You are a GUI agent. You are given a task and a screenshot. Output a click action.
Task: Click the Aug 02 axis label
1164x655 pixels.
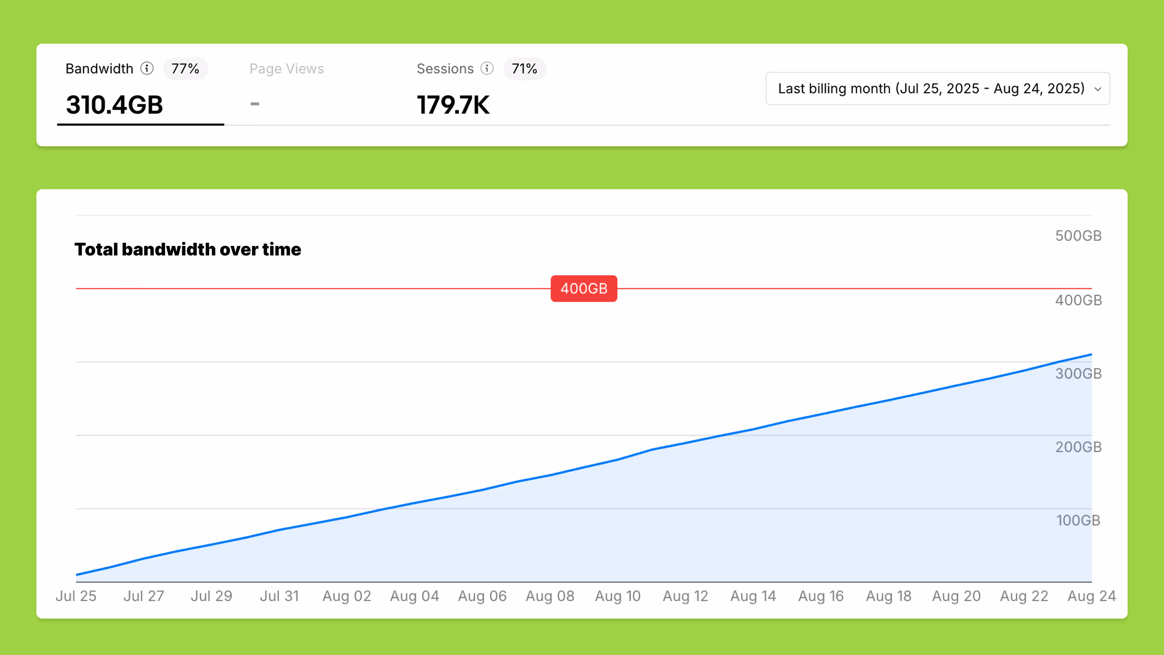[x=347, y=596]
